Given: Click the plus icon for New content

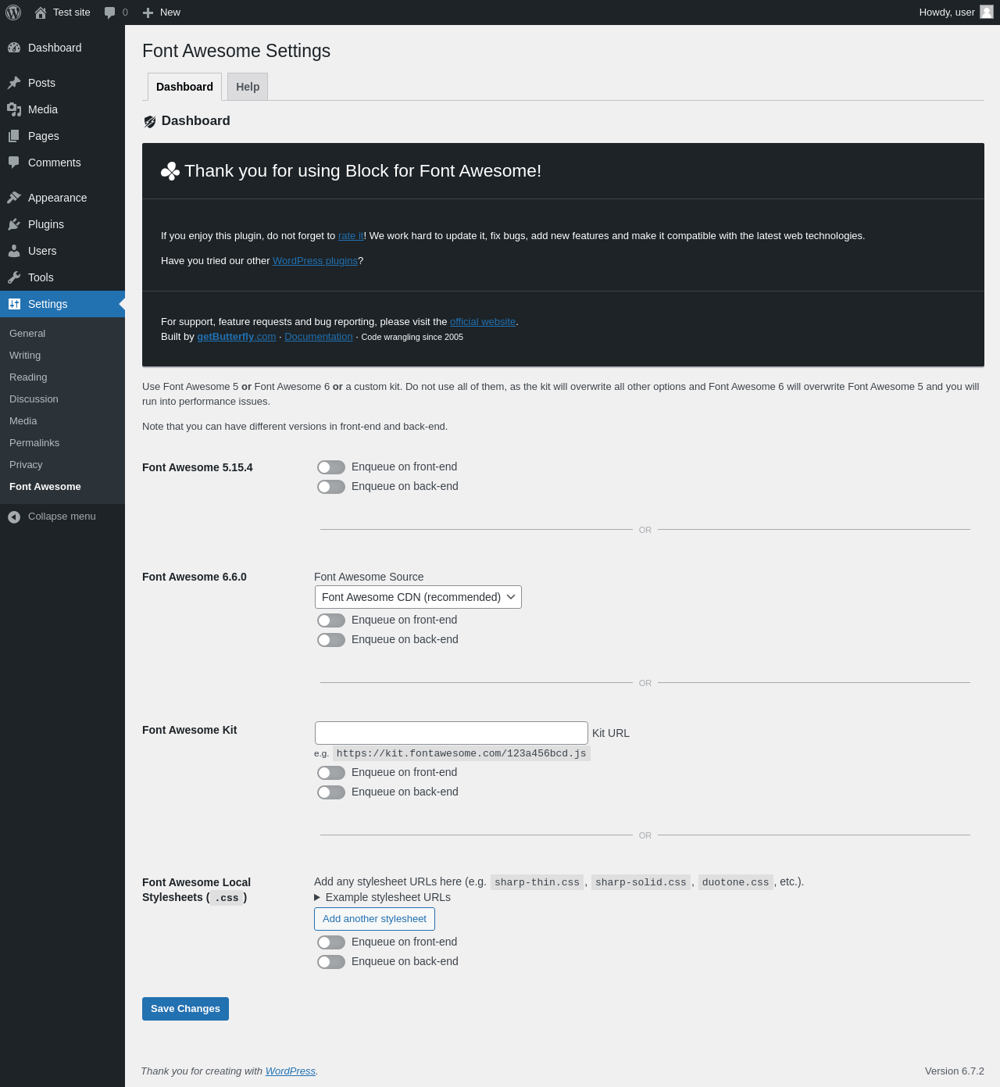Looking at the screenshot, I should (x=148, y=13).
